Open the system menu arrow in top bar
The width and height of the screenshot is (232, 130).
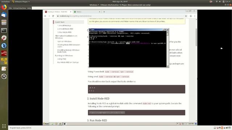230,1
